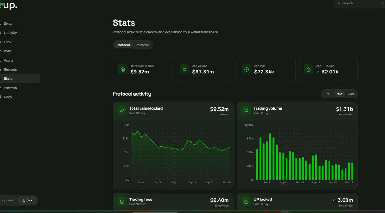Click the Protocol activity heading

coord(132,94)
